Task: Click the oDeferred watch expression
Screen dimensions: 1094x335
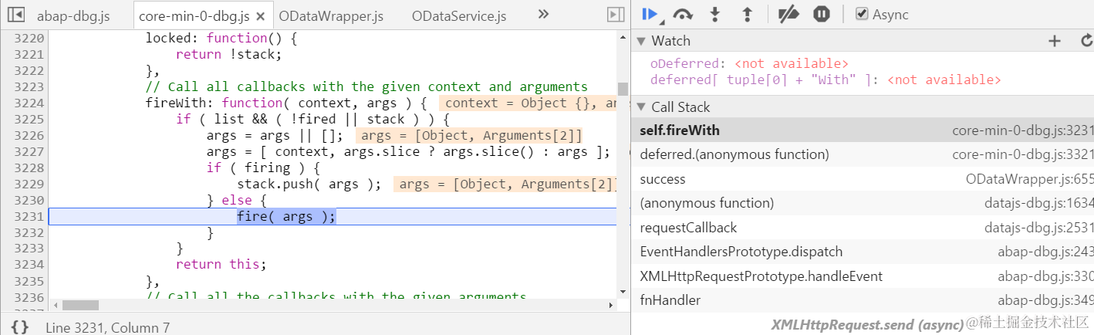Action: [749, 64]
